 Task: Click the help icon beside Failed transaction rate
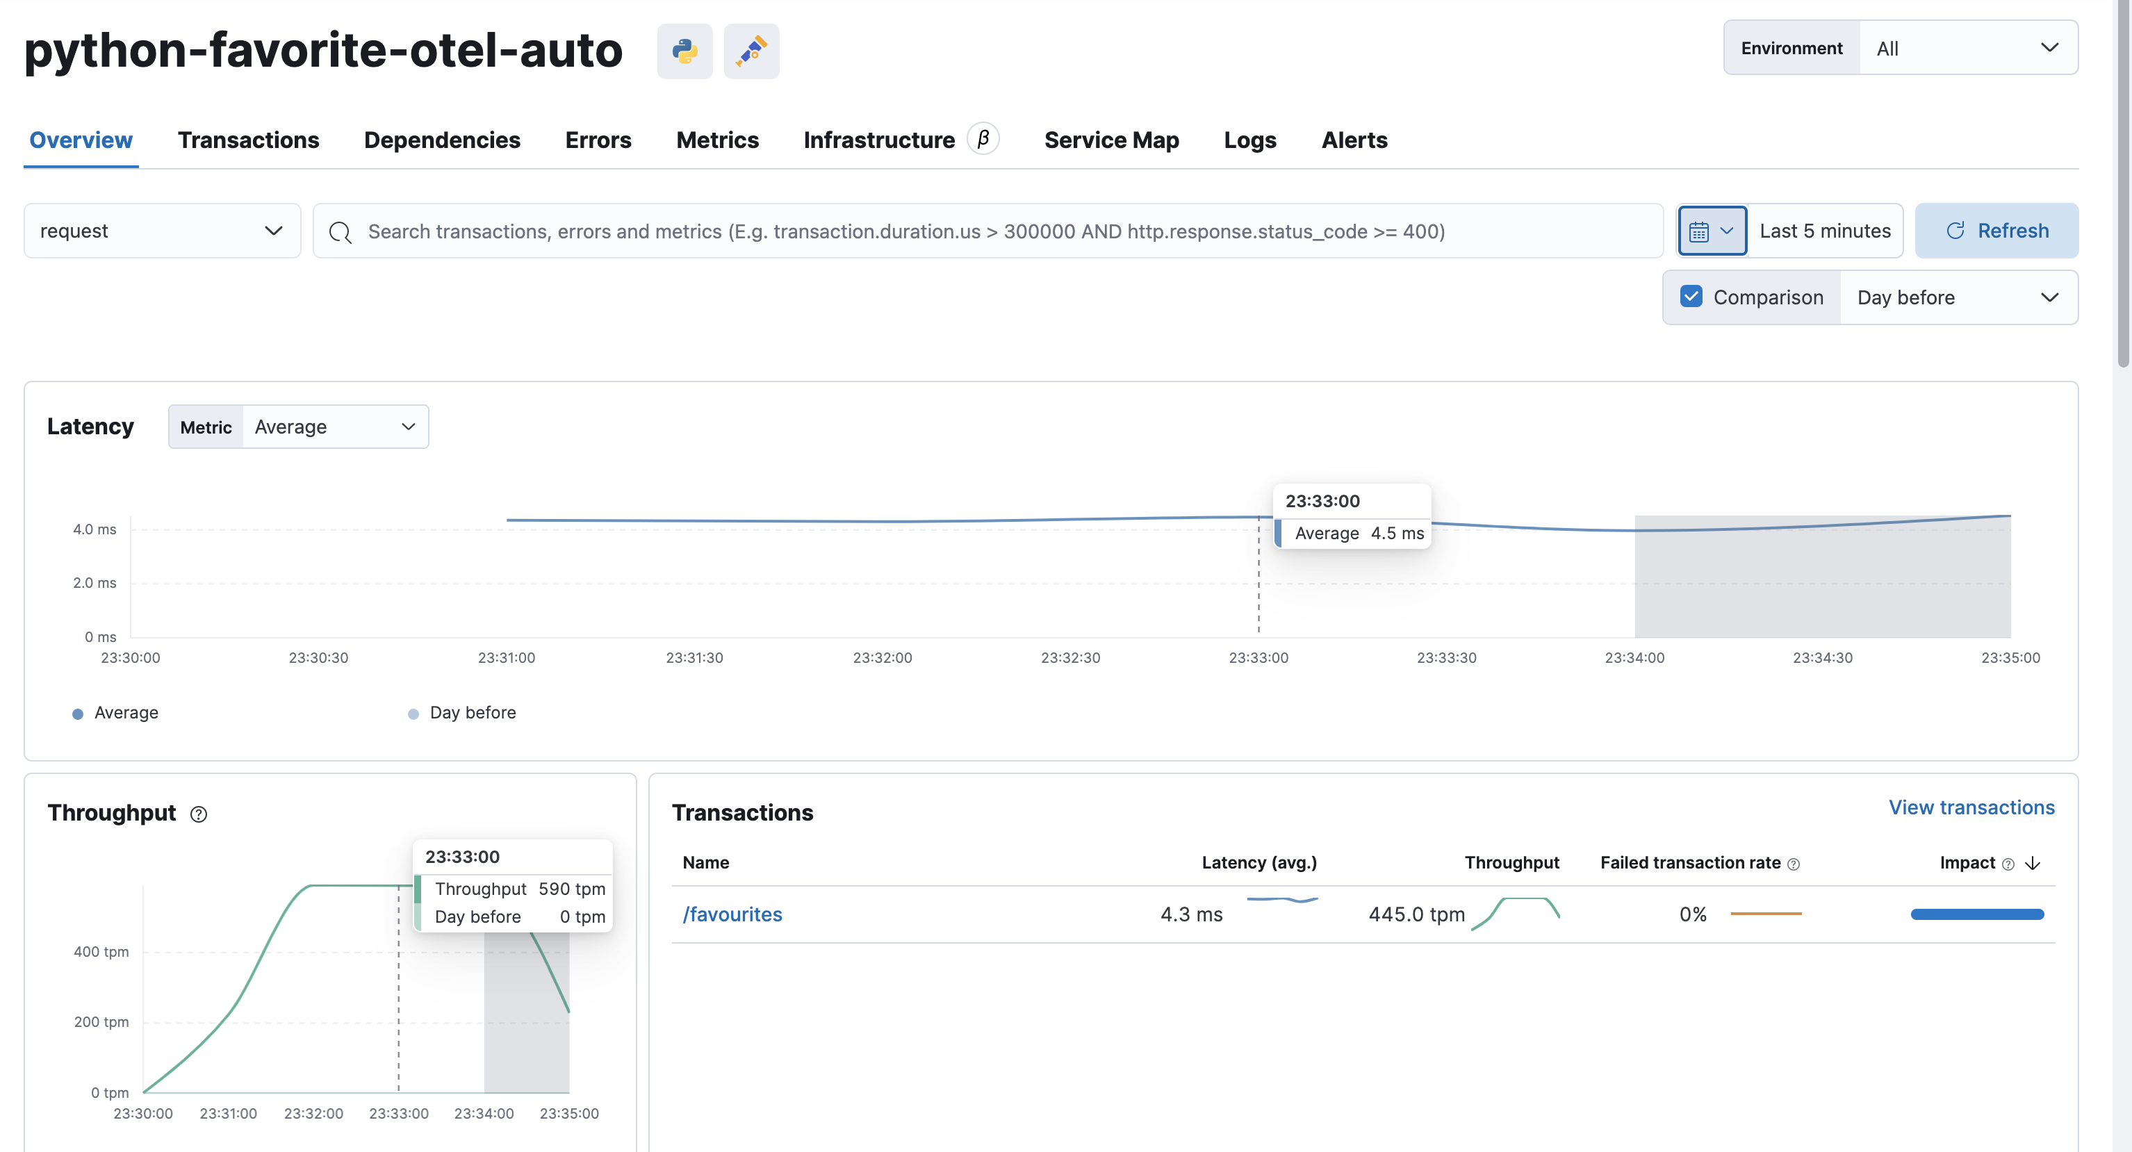coord(1794,863)
